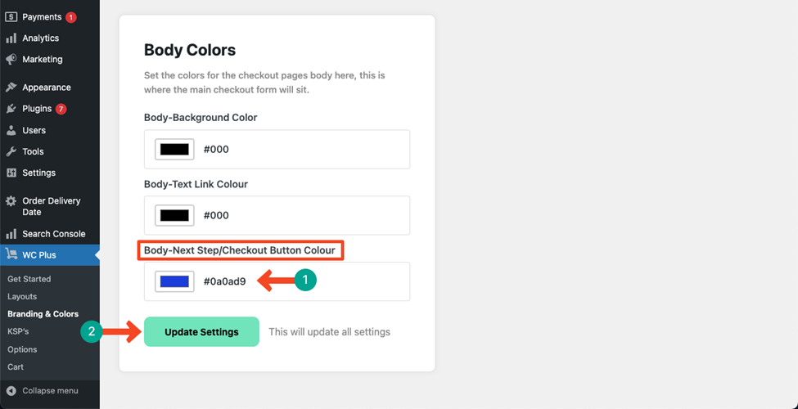Click the Order Delivery Date gear icon
The height and width of the screenshot is (409, 798).
point(11,201)
